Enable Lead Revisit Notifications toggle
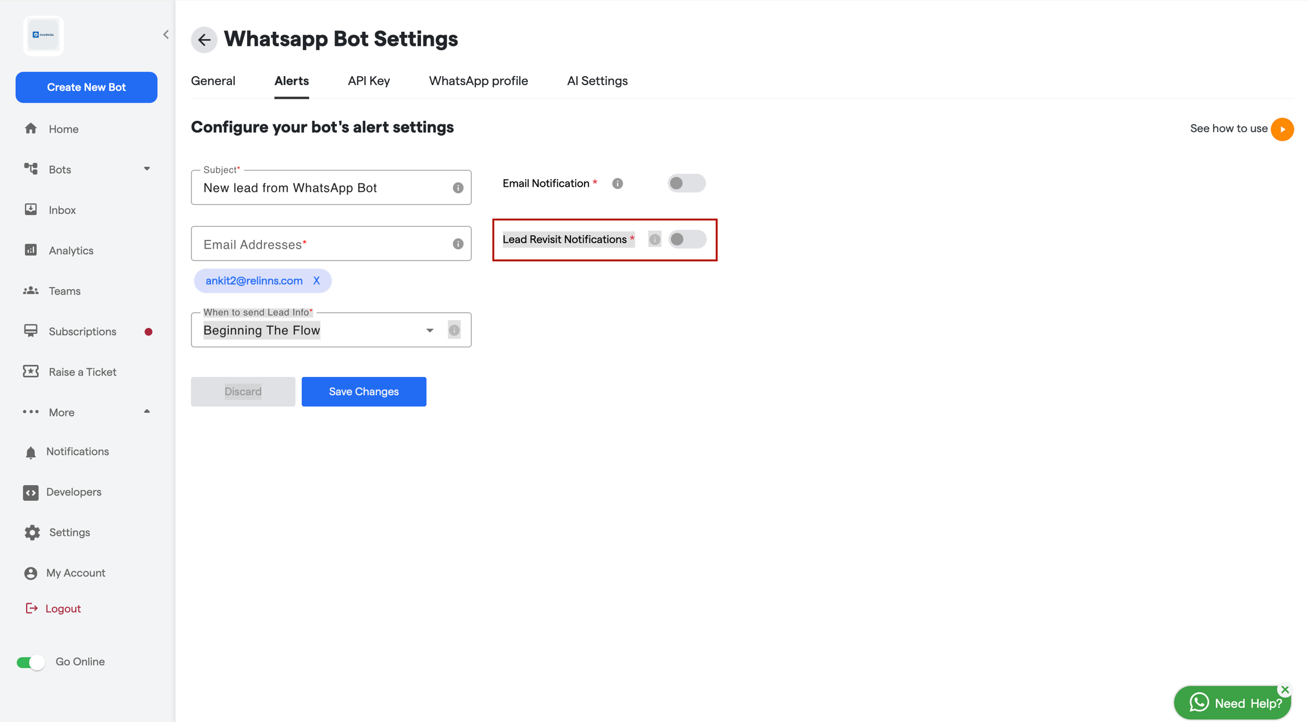1309x722 pixels. (687, 240)
